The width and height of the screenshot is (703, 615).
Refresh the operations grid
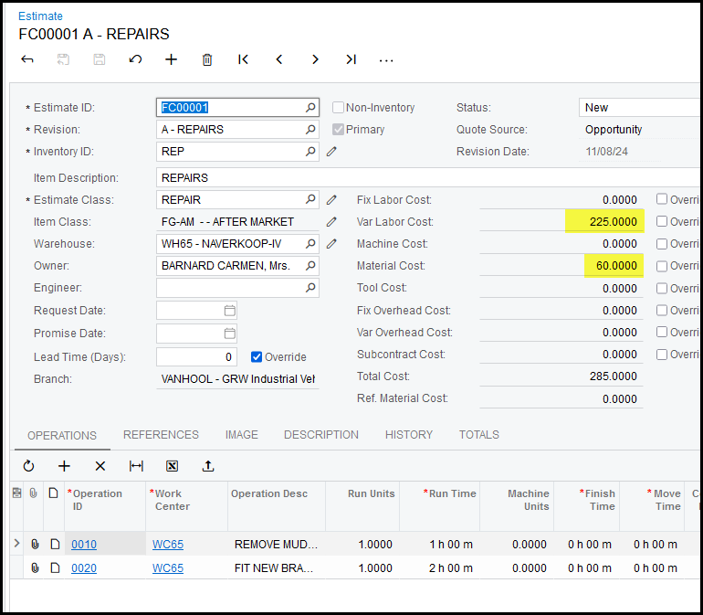click(x=28, y=466)
